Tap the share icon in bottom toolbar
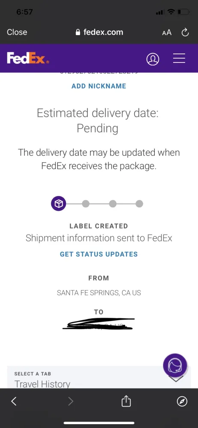Image resolution: width=198 pixels, height=428 pixels. [126, 401]
